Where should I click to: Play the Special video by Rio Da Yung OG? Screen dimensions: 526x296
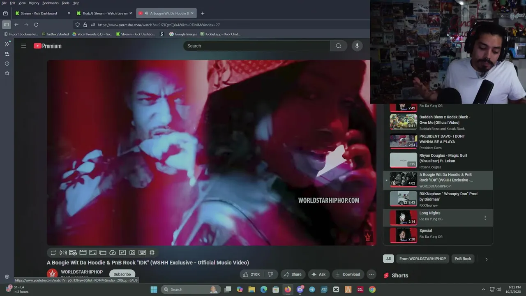[438, 235]
